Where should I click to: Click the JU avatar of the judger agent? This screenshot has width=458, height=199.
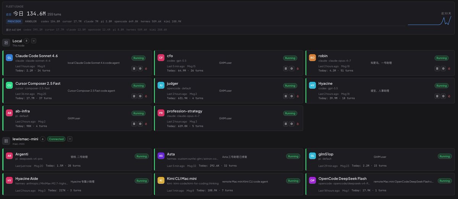click(161, 85)
